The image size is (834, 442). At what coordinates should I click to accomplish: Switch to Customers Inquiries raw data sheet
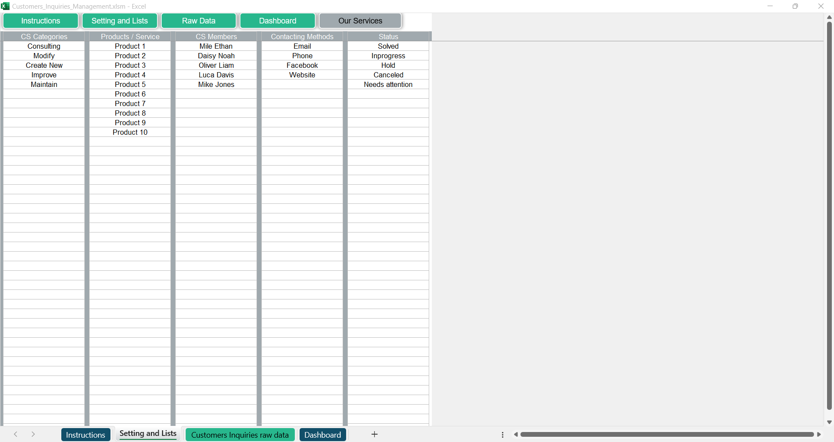240,435
